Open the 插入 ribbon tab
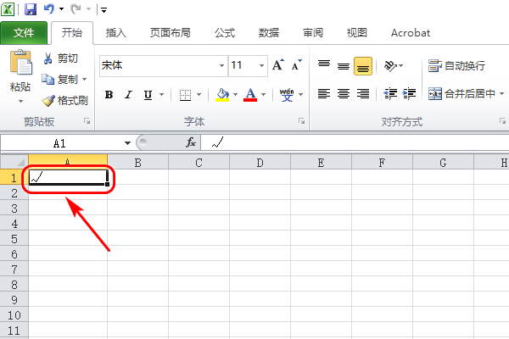509x339 pixels. (116, 33)
